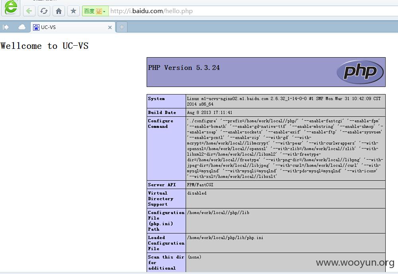Click the php logo in the header
The height and width of the screenshot is (274, 398).
[360, 72]
